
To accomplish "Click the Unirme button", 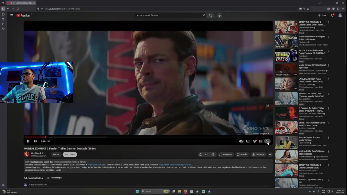I will pyautogui.click(x=56, y=154).
